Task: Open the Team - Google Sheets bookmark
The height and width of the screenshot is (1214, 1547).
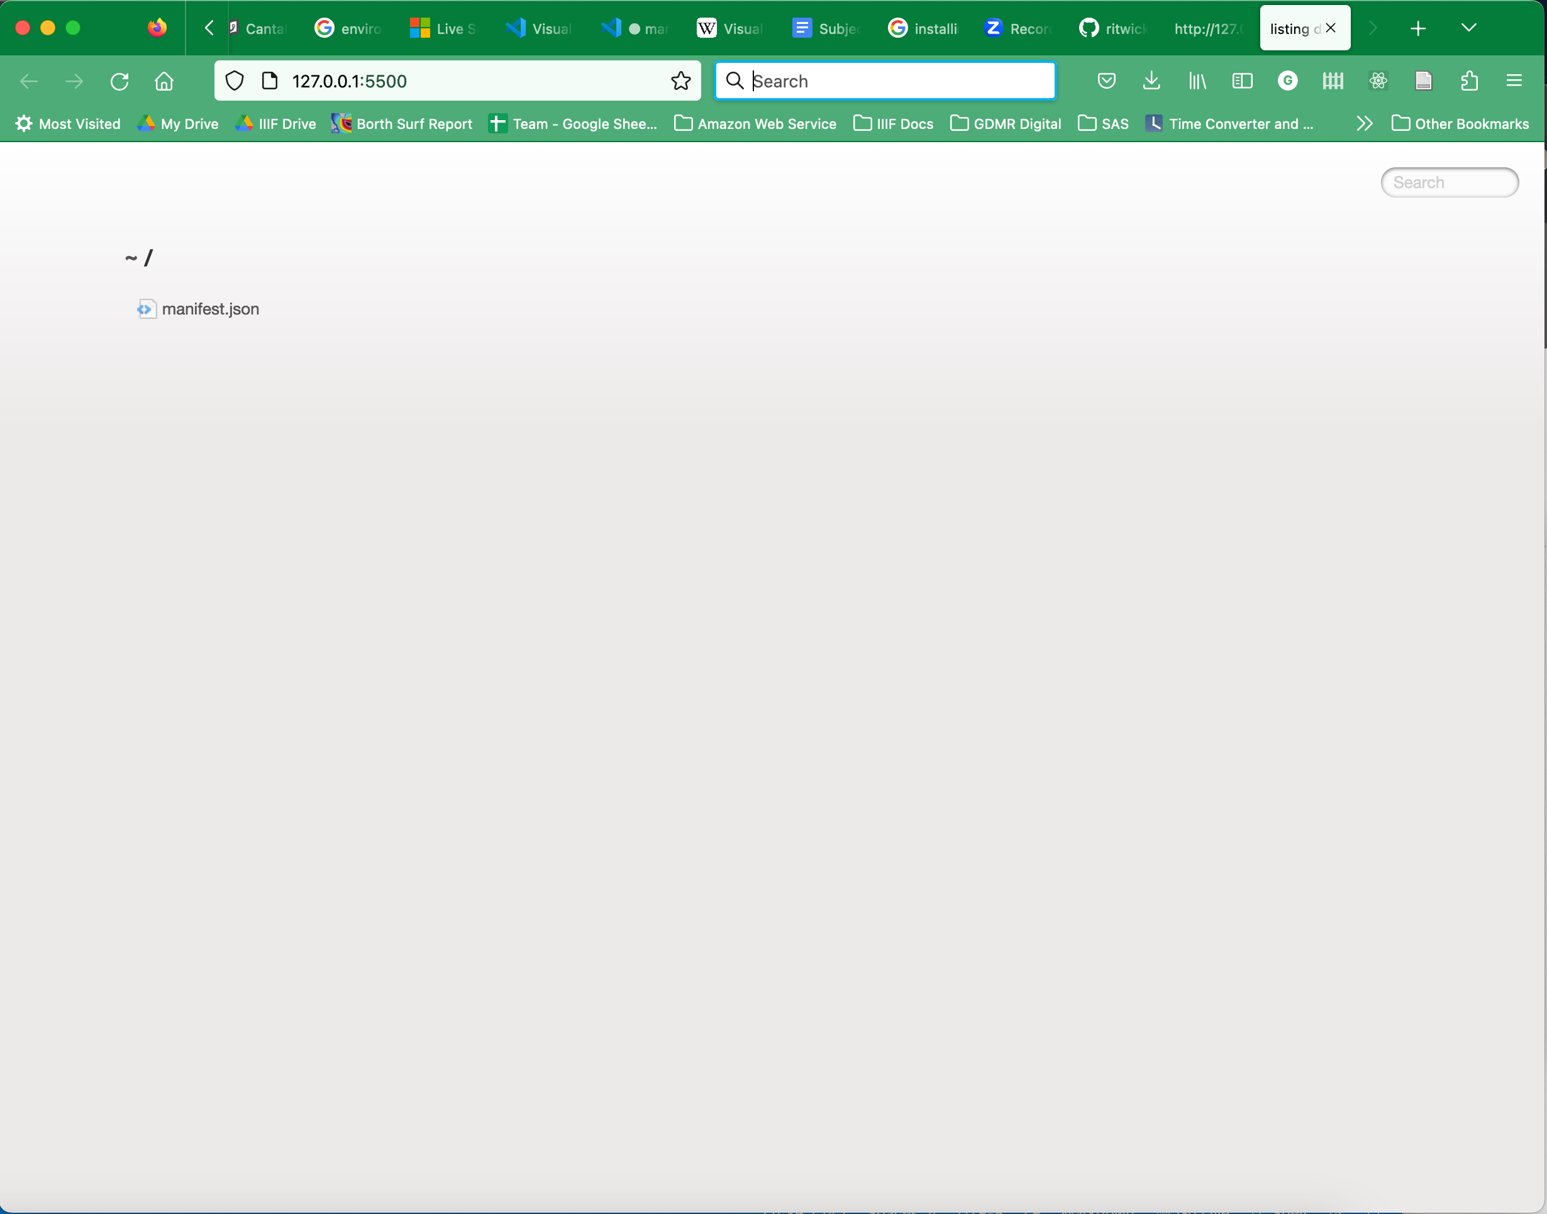Action: [x=573, y=124]
